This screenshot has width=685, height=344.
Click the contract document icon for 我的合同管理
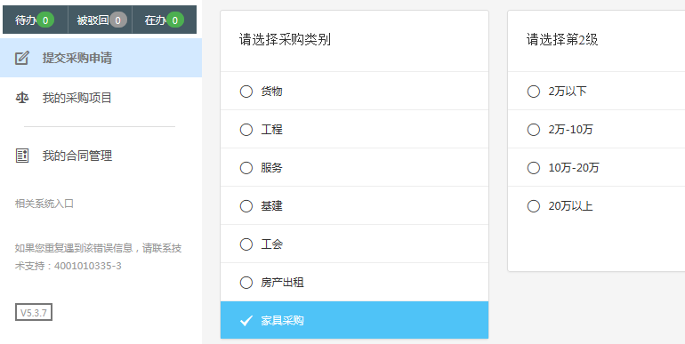[x=22, y=156]
